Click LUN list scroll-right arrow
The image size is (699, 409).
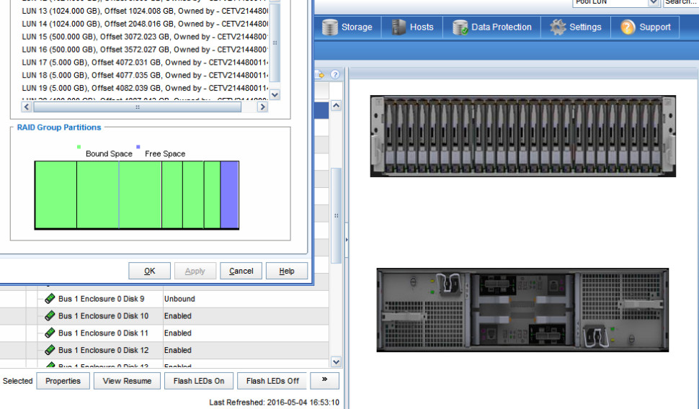[x=262, y=107]
